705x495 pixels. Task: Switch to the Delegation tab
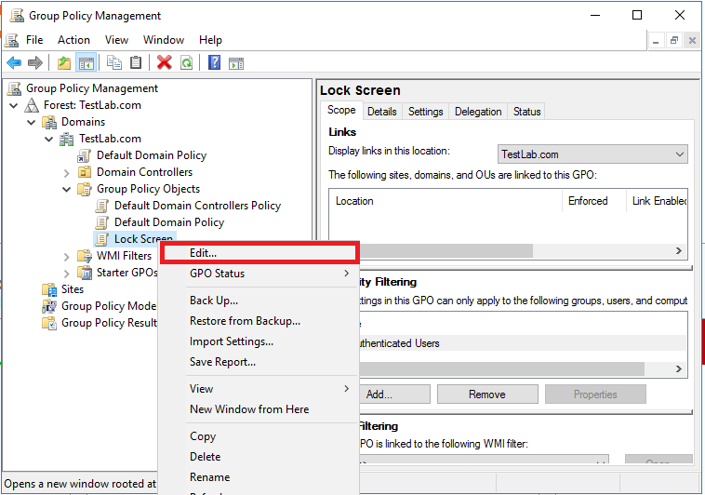point(478,112)
